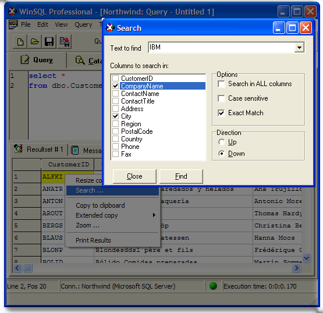
Task: Select the Up direction radio button
Action: (222, 142)
